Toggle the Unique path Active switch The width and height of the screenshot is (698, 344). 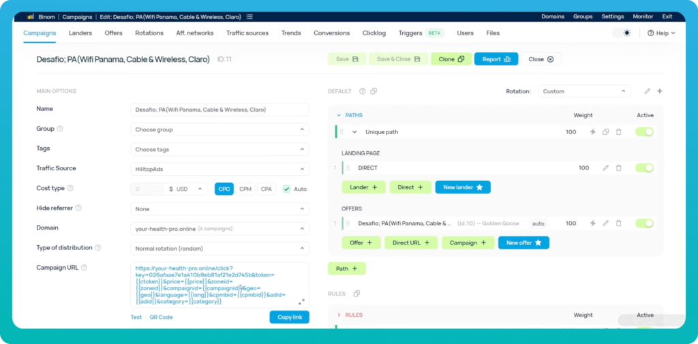[644, 131]
